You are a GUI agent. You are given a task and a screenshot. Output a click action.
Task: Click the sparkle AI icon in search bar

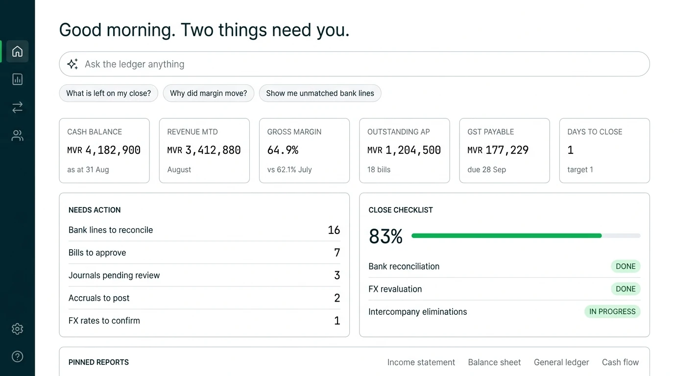pyautogui.click(x=72, y=64)
